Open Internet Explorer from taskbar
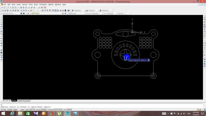 [12, 113]
